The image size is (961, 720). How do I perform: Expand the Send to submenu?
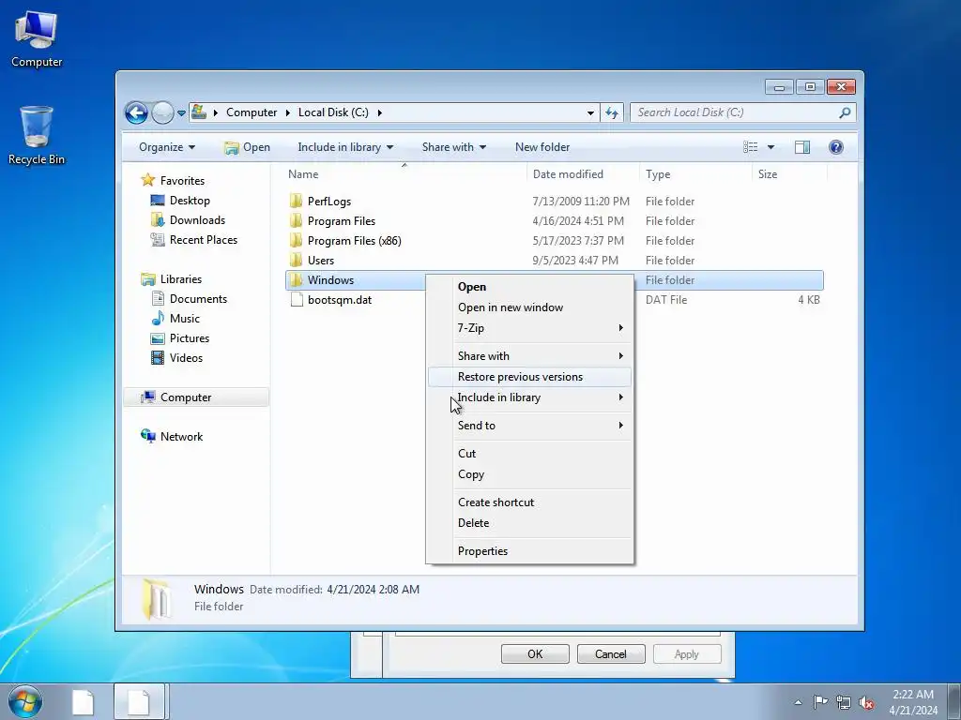tap(529, 426)
